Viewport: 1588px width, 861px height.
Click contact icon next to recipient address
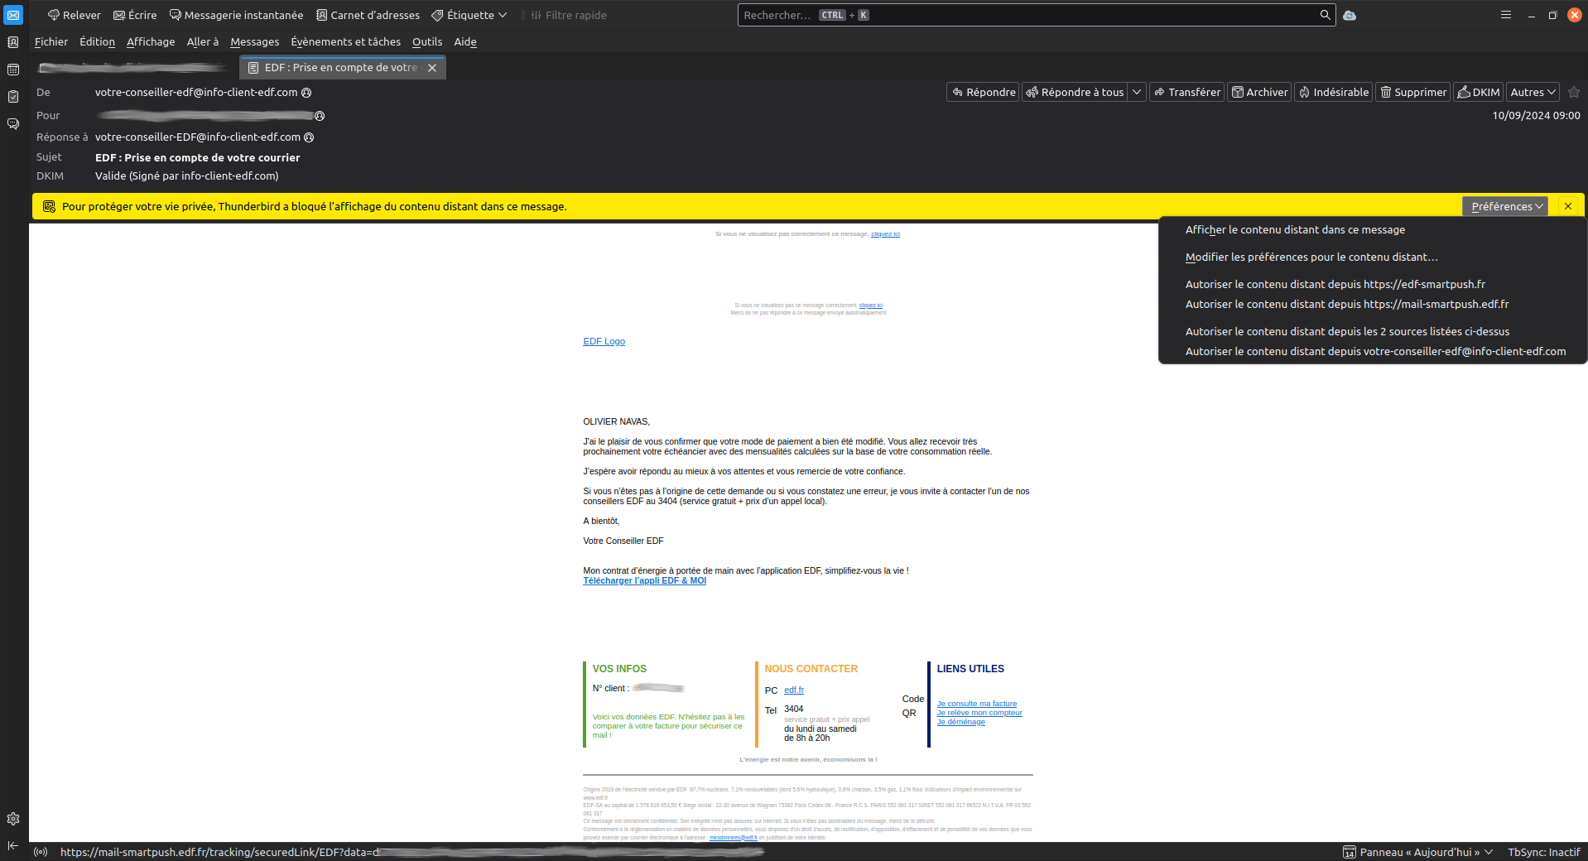pyautogui.click(x=320, y=116)
